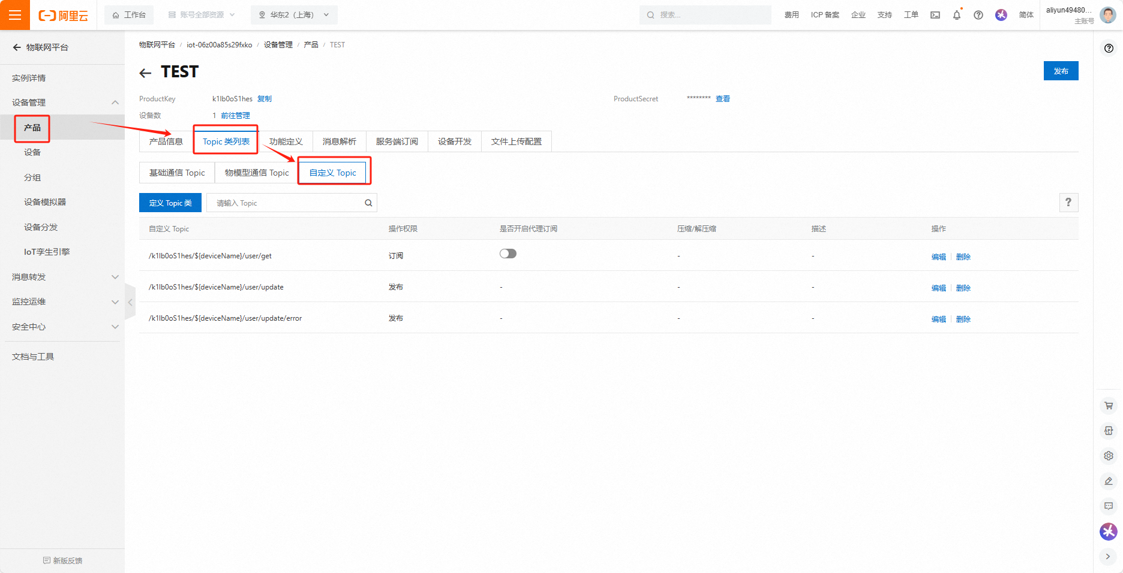Viewport: 1123px width, 573px height.
Task: Click the help question mark in top bar
Action: click(x=978, y=15)
